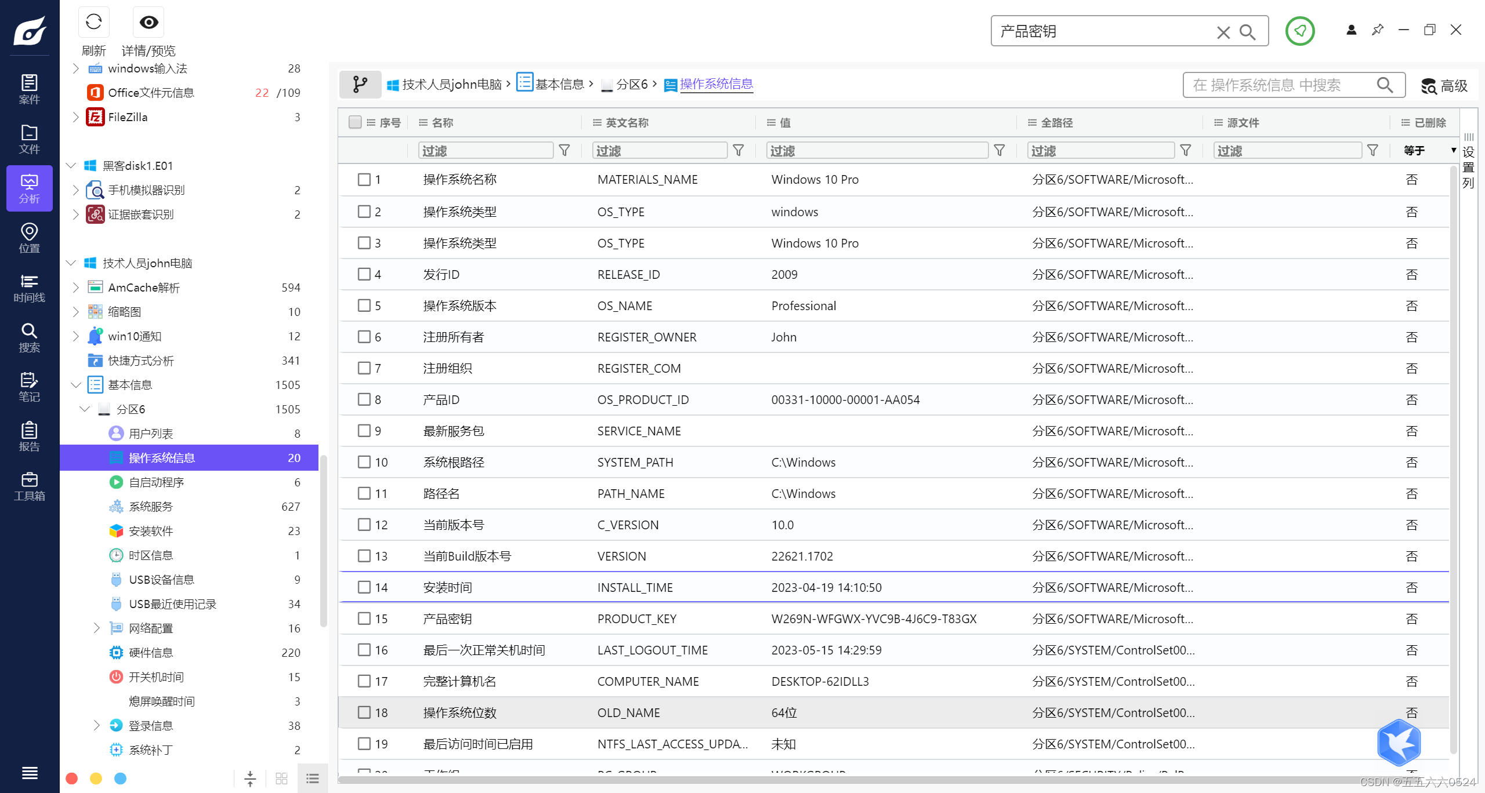This screenshot has width=1485, height=793.
Task: Open the details/preview eye icon
Action: [148, 23]
